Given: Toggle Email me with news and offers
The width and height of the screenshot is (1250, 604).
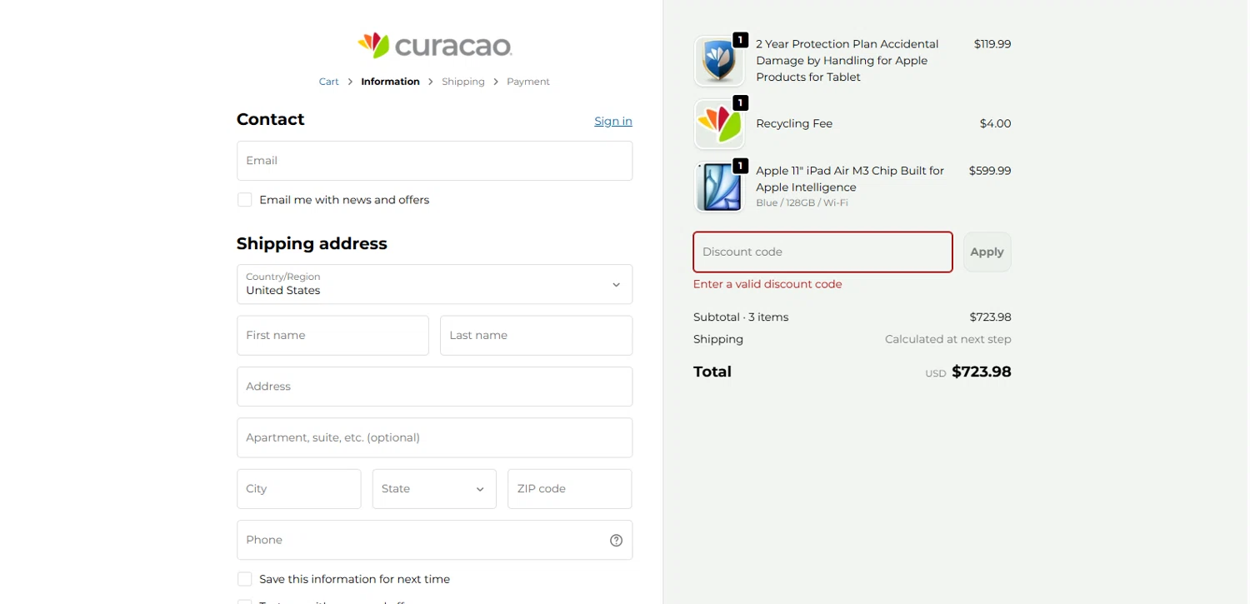Looking at the screenshot, I should pyautogui.click(x=244, y=200).
